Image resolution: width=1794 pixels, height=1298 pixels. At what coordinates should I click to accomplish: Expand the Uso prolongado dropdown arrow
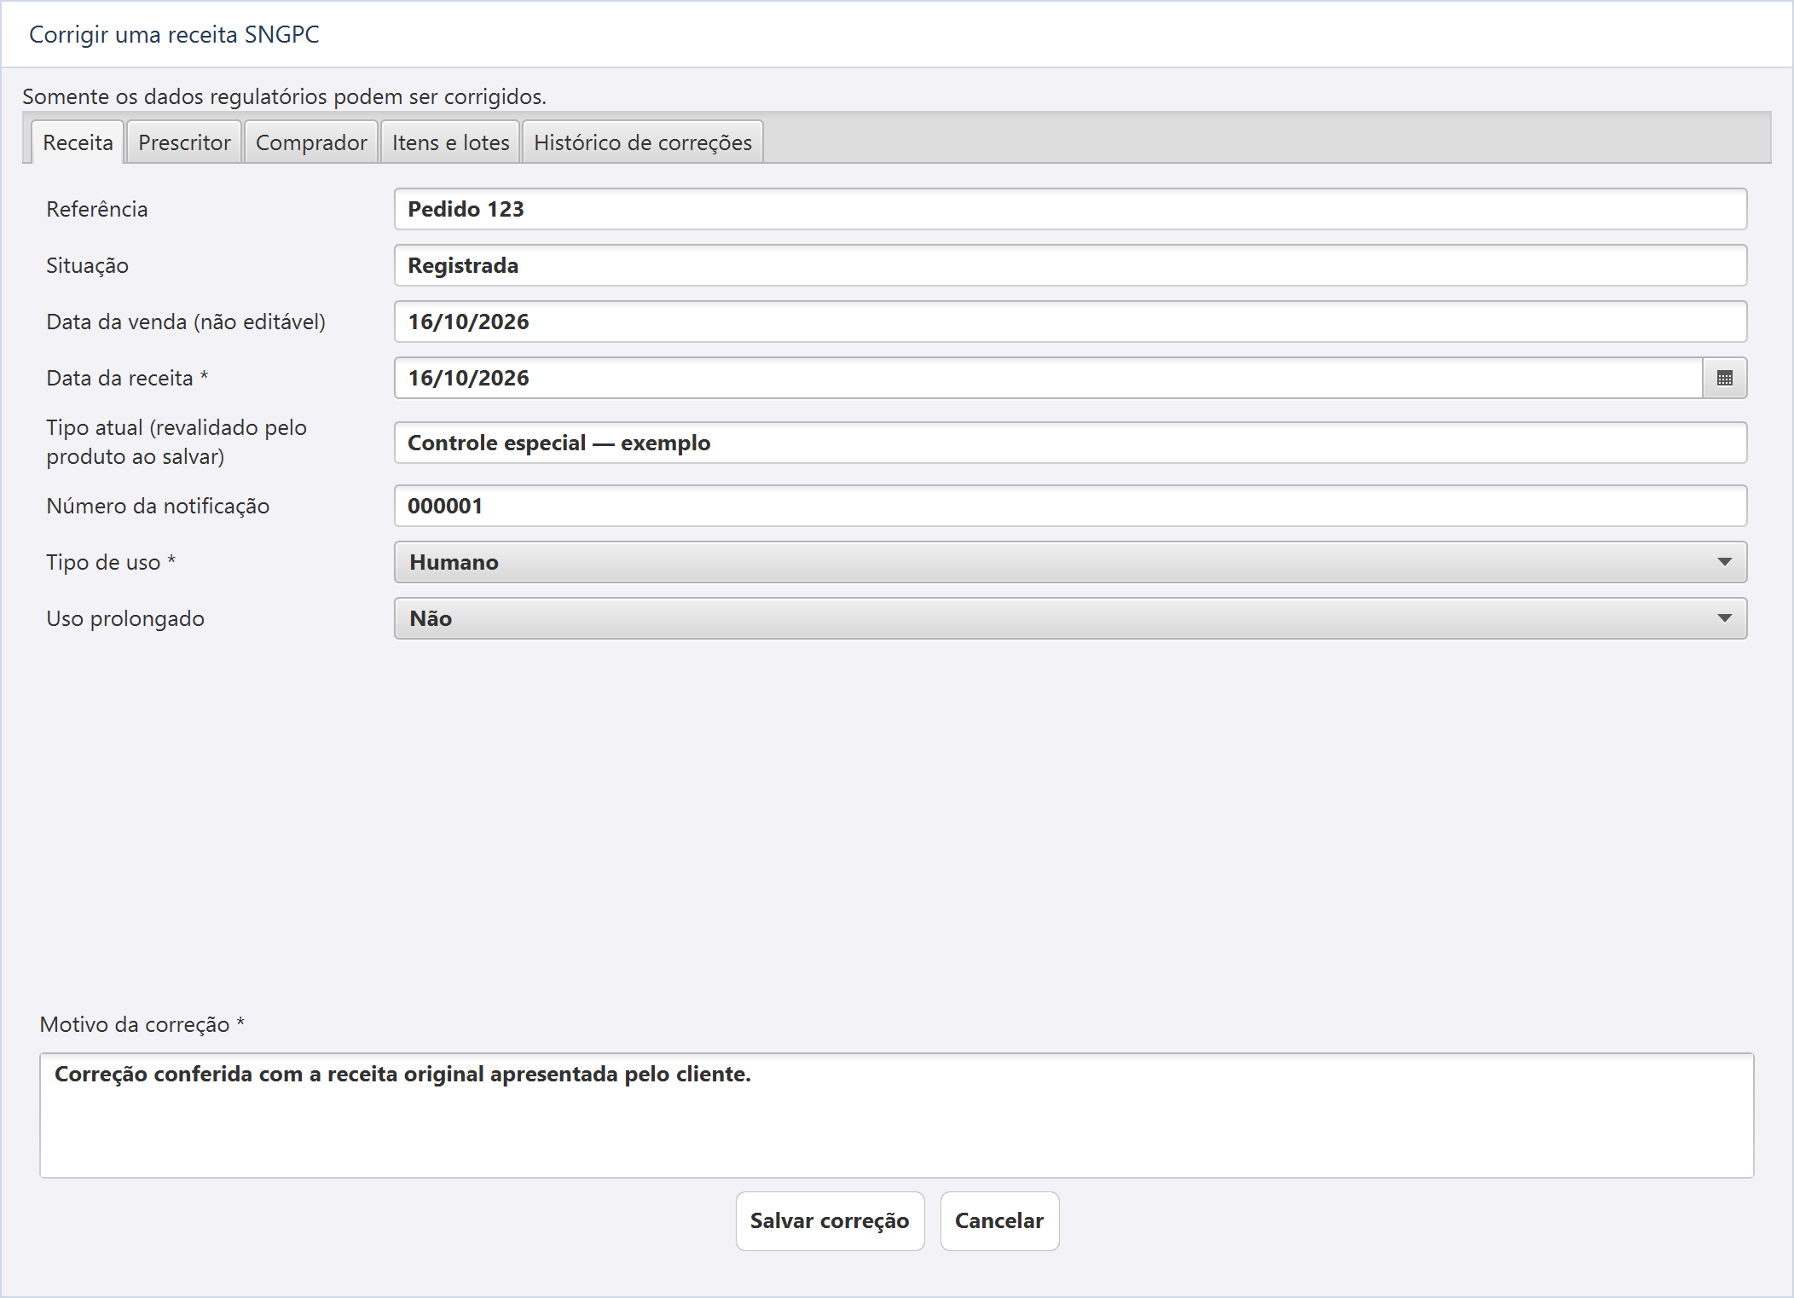(x=1724, y=618)
